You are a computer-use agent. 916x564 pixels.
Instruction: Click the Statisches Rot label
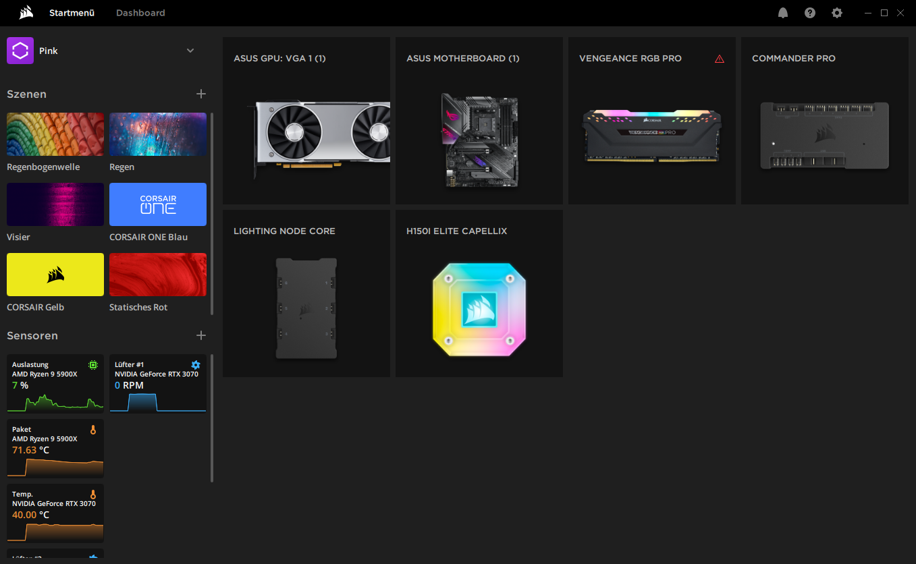138,308
